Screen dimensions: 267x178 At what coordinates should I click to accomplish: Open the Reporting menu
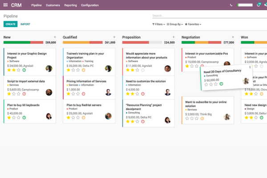coord(70,5)
